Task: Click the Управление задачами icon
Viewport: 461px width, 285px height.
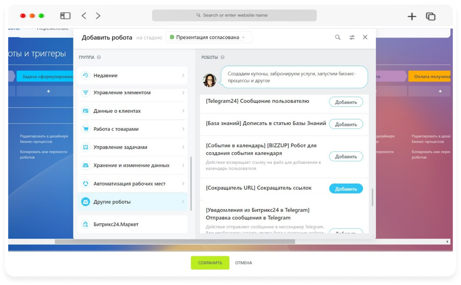Action: pyautogui.click(x=86, y=147)
